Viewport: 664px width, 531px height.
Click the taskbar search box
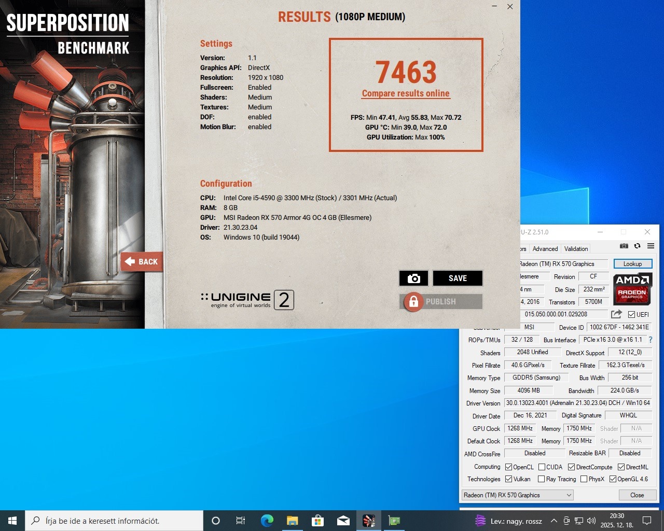[x=114, y=521]
